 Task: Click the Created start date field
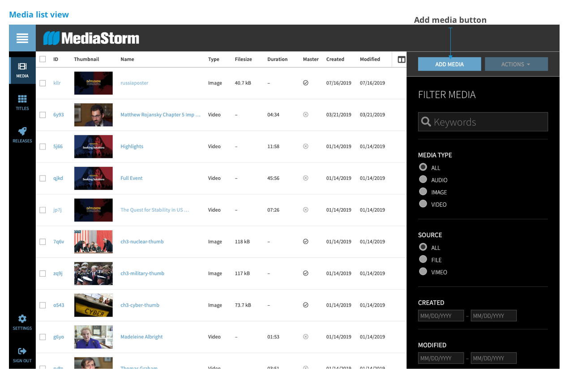(x=441, y=316)
